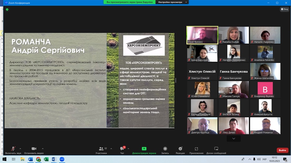Select Nataliia Dudiak video tile
This screenshot has width=291, height=163.
pyautogui.click(x=234, y=35)
